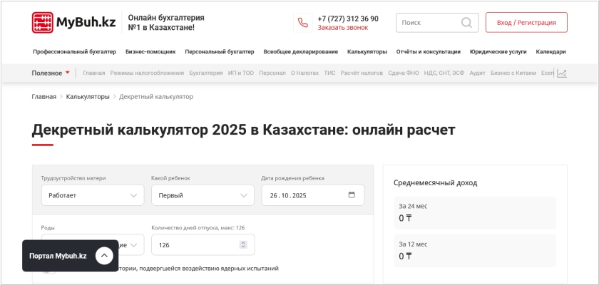Click the MyBuh.kz abacus logo icon
The image size is (599, 285).
[43, 23]
